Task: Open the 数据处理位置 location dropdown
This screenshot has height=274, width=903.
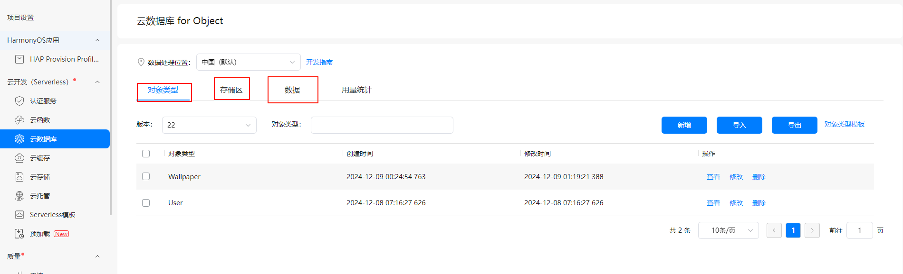Action: (x=248, y=62)
